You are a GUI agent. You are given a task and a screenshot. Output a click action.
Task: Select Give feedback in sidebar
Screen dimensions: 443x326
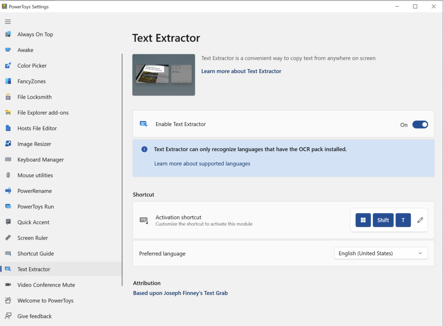point(35,316)
